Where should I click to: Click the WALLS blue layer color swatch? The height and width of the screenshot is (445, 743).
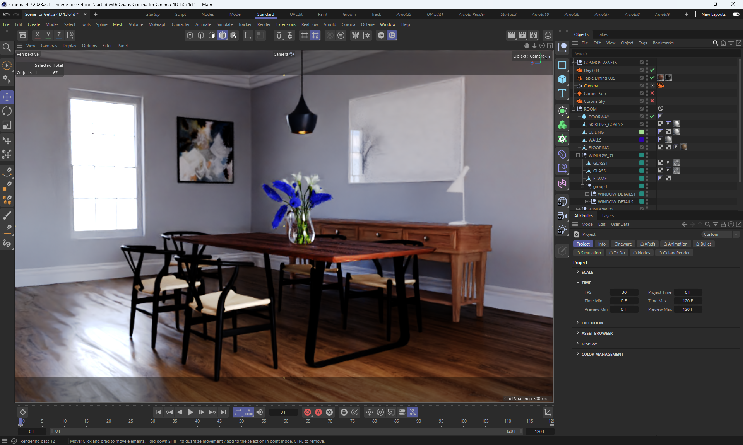[x=642, y=140]
